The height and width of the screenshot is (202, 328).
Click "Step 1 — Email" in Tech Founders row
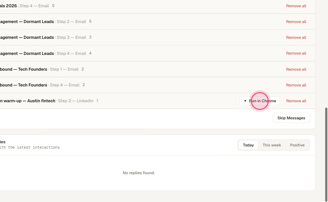click(x=64, y=69)
